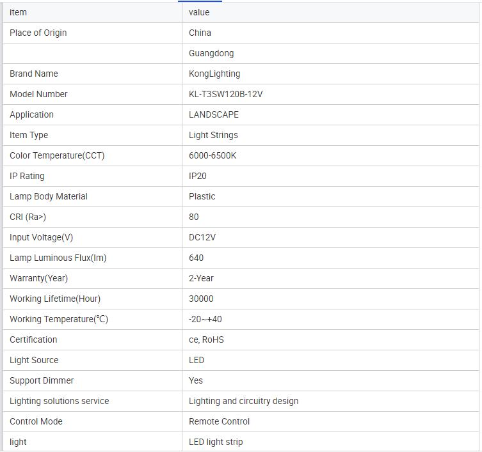Select the model number 'KL-T3SW120B-12V'
The width and height of the screenshot is (482, 452).
pos(225,94)
